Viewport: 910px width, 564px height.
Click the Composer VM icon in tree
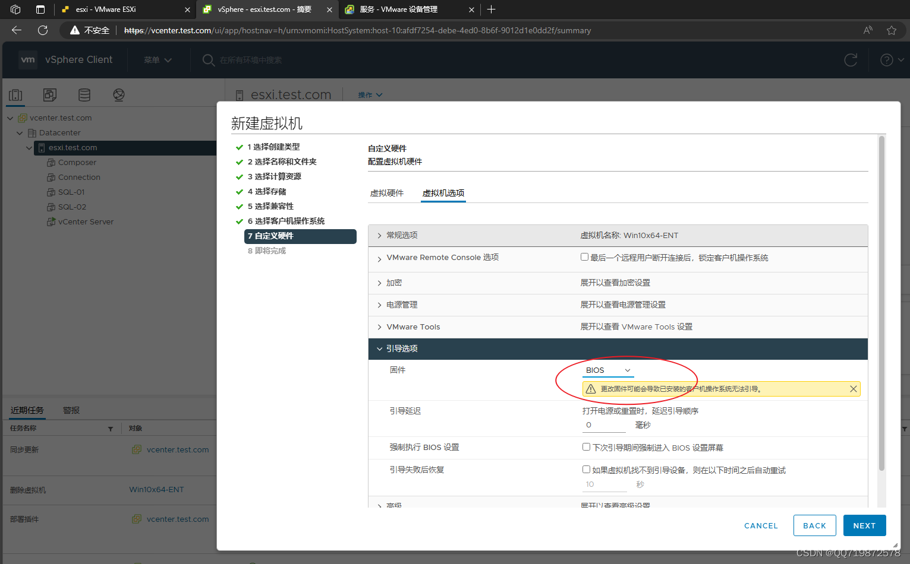click(x=51, y=163)
